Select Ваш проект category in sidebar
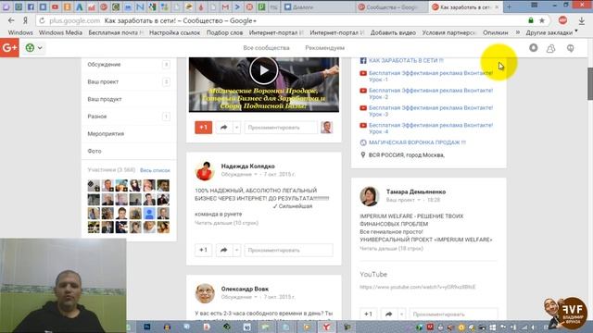The width and height of the screenshot is (593, 333). click(x=129, y=82)
